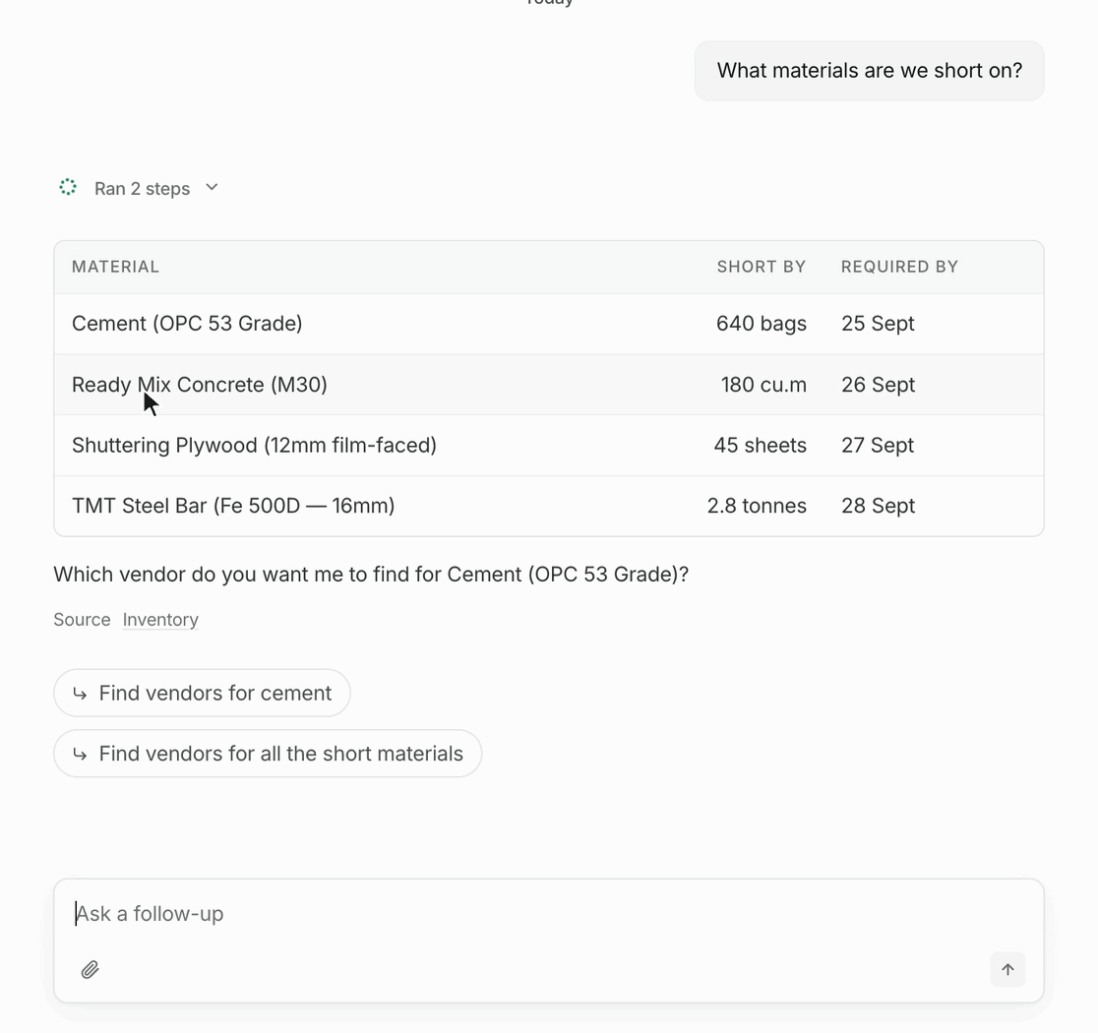Click the vendor question text about Cement
The image size is (1098, 1033).
371,575
